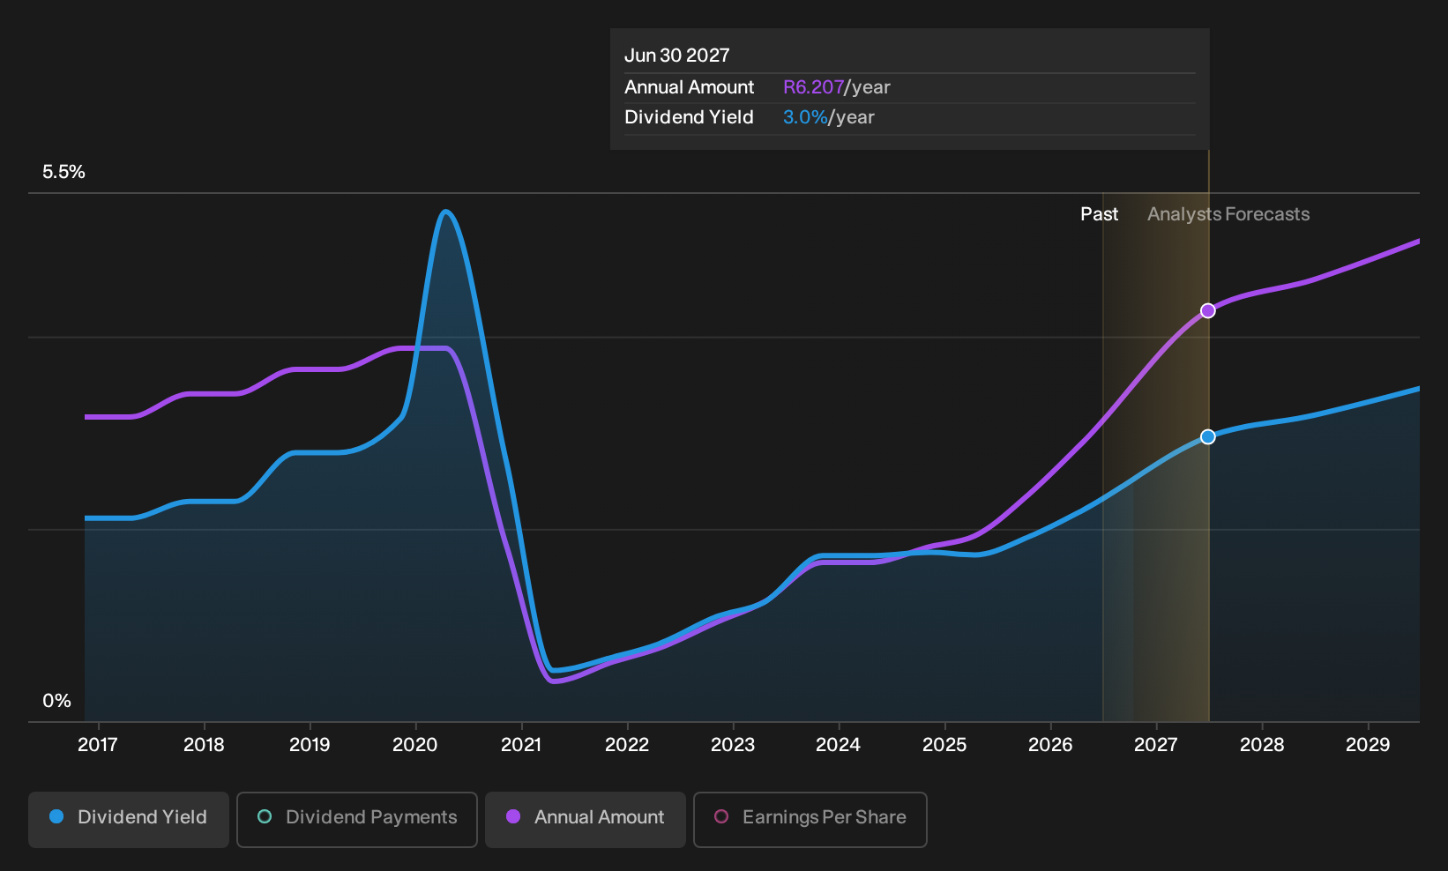This screenshot has height=871, width=1448.
Task: Click the 2029 x-axis label
Action: (1368, 745)
